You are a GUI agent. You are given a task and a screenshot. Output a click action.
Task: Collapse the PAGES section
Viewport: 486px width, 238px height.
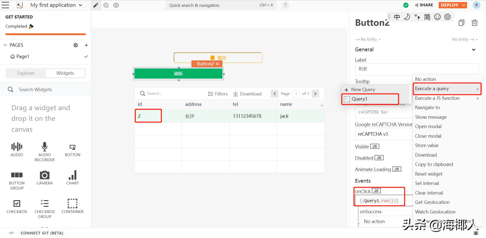tap(5, 45)
